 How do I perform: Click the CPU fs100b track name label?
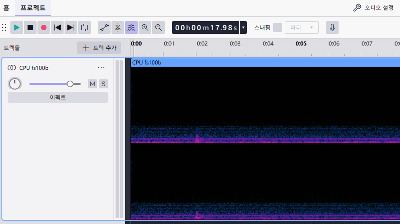(x=34, y=68)
